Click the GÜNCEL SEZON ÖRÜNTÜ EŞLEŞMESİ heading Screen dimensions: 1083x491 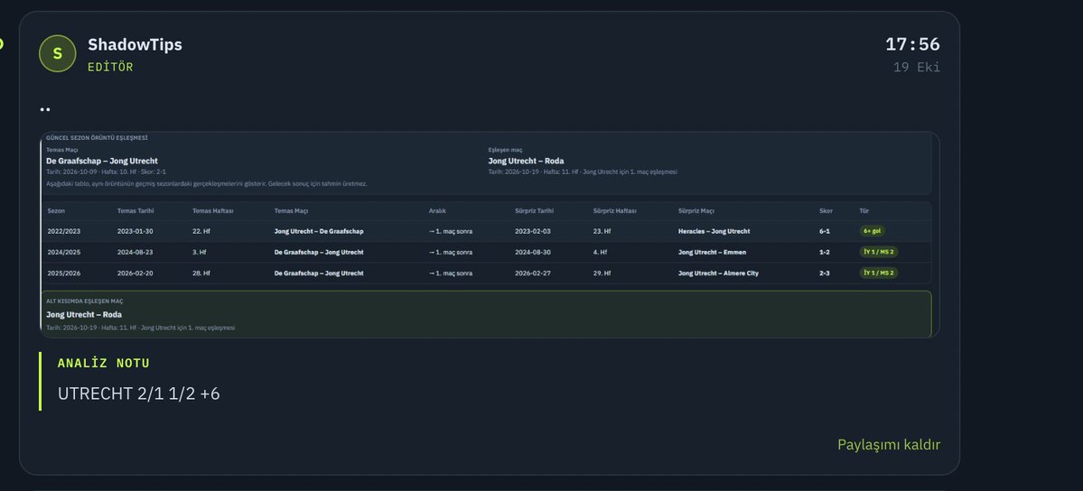click(x=97, y=138)
